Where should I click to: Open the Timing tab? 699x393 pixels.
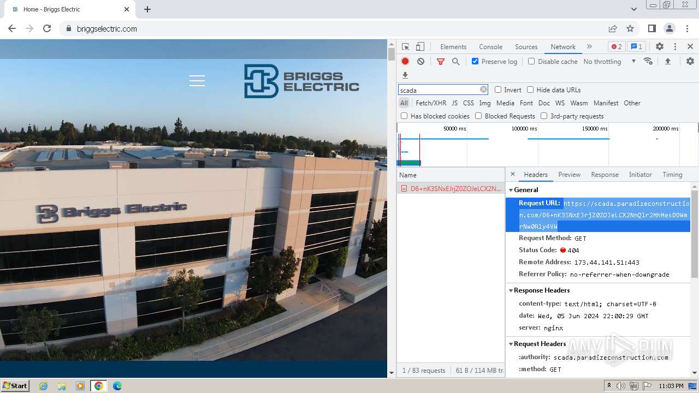pos(672,175)
